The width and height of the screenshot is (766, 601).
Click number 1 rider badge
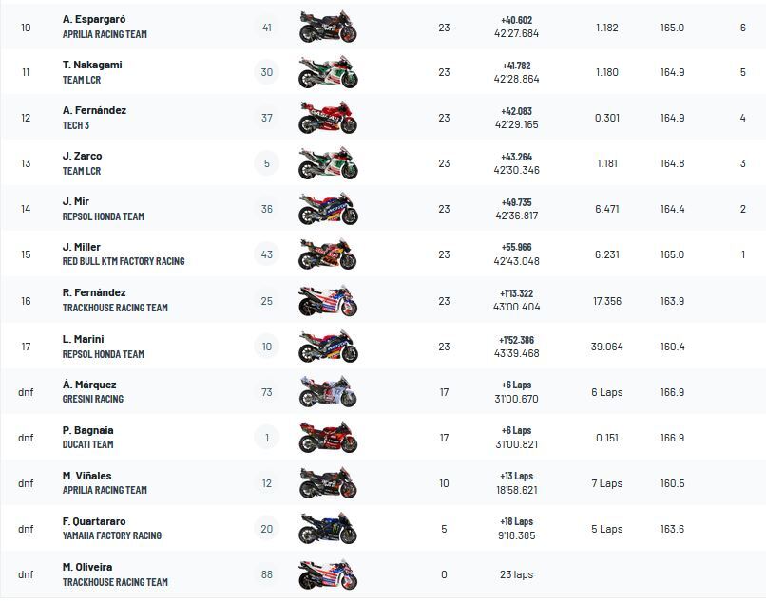[x=267, y=438]
